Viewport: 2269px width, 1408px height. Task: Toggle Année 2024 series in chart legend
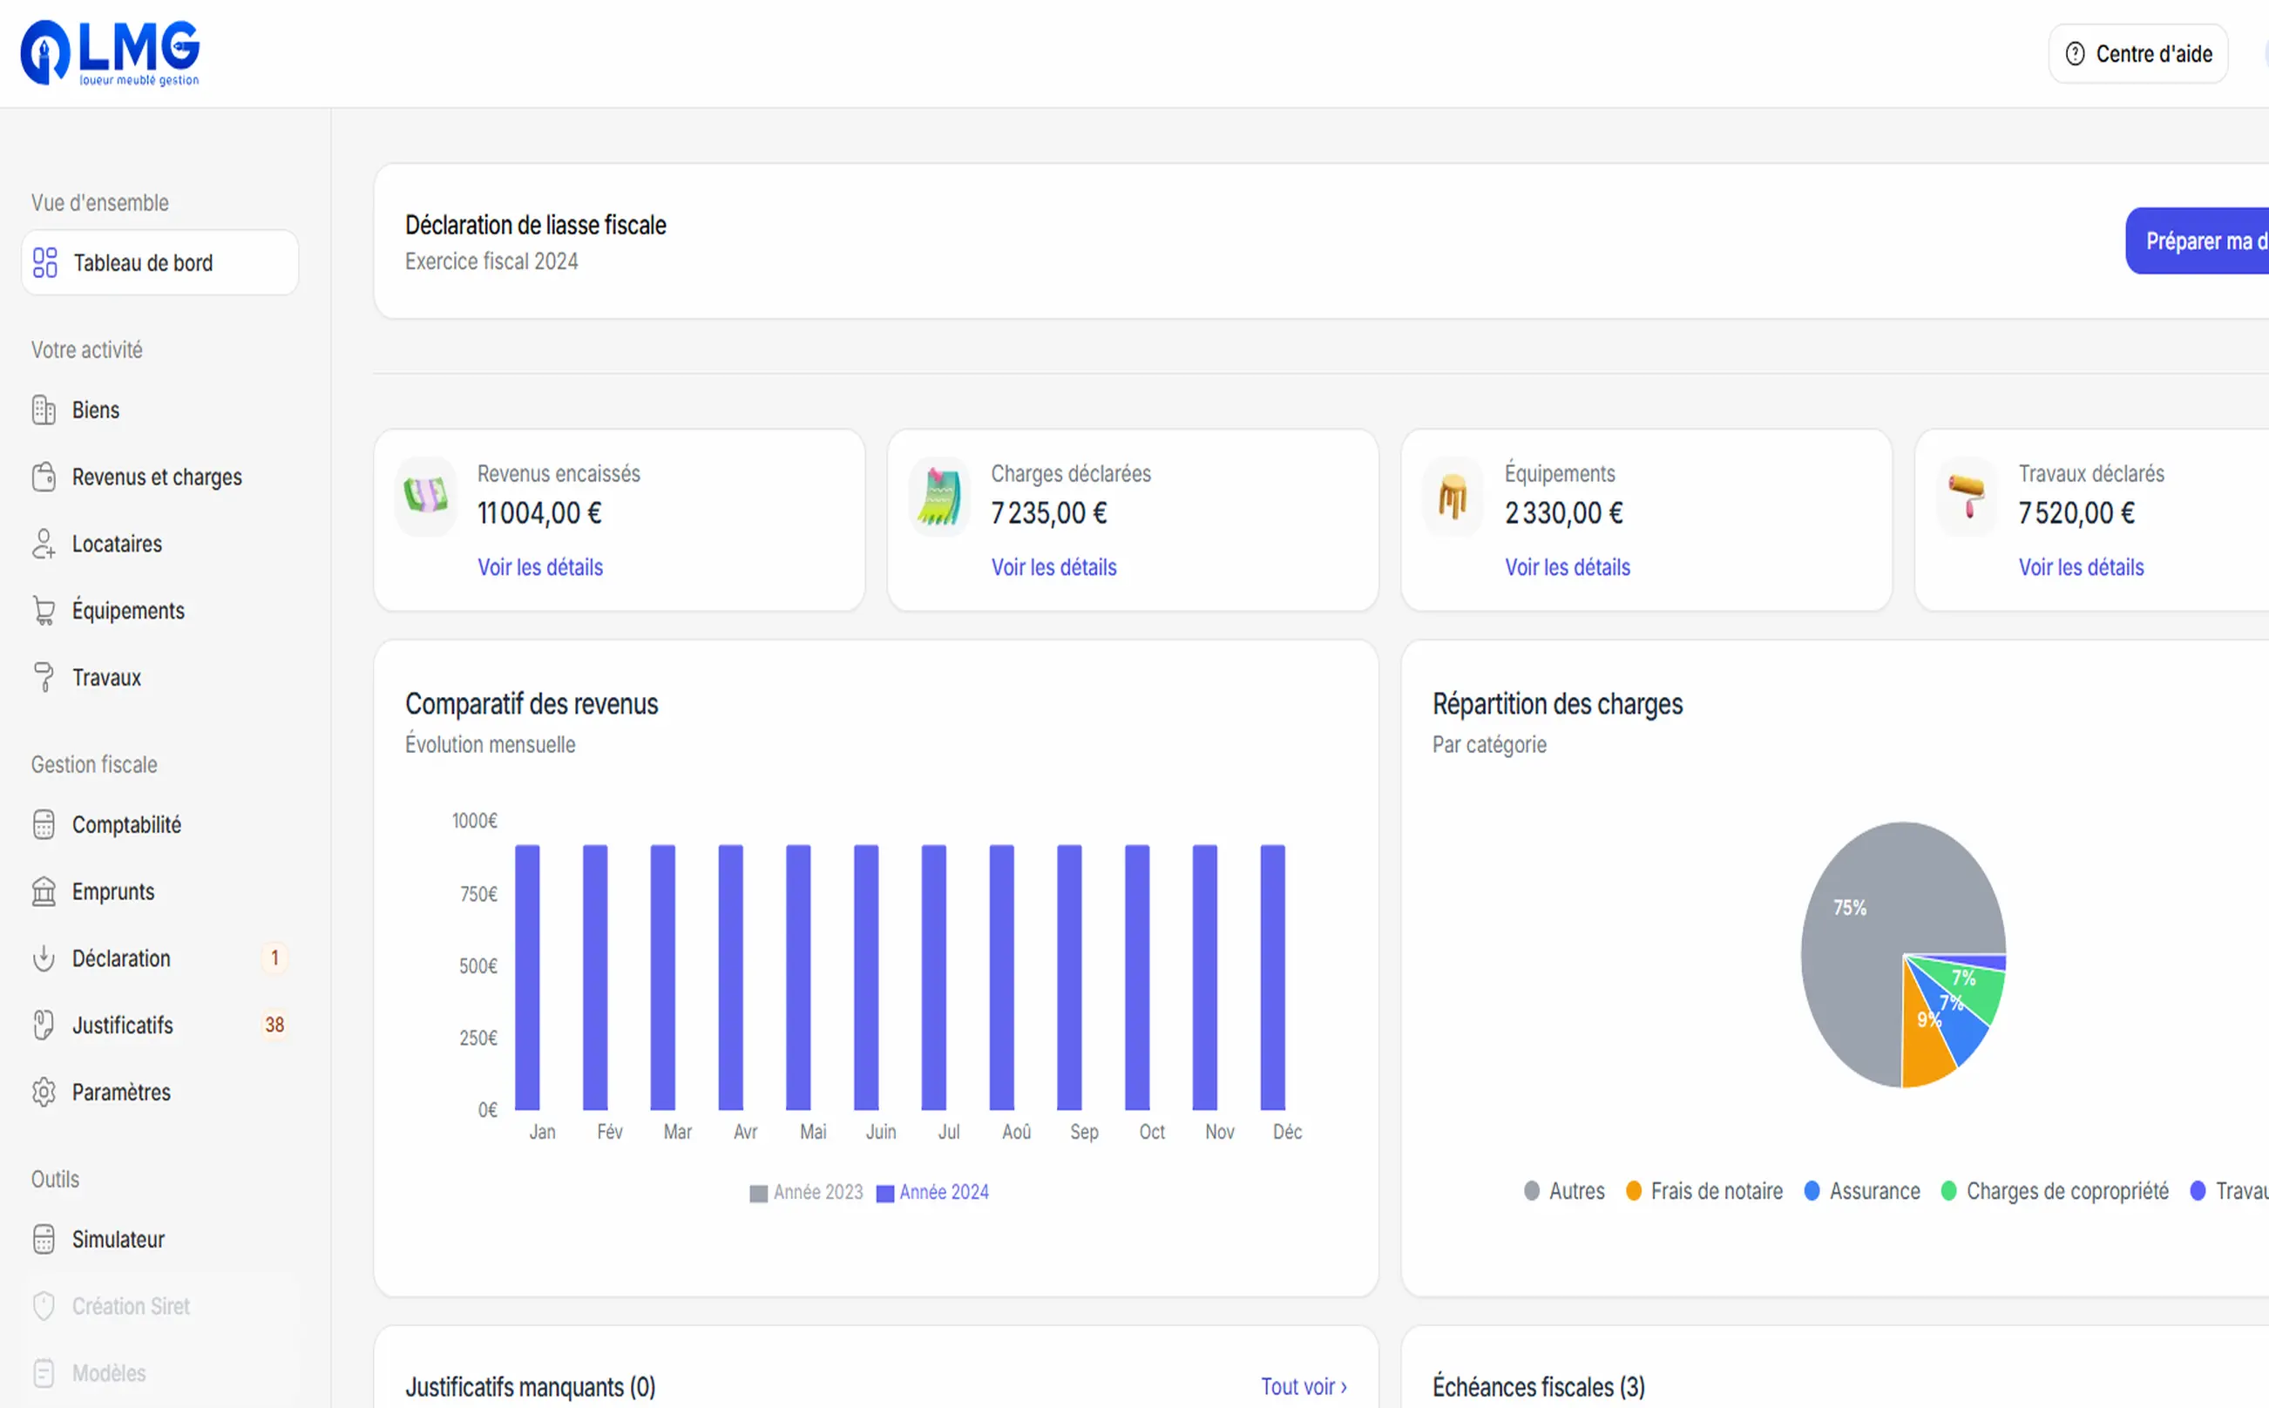point(933,1192)
